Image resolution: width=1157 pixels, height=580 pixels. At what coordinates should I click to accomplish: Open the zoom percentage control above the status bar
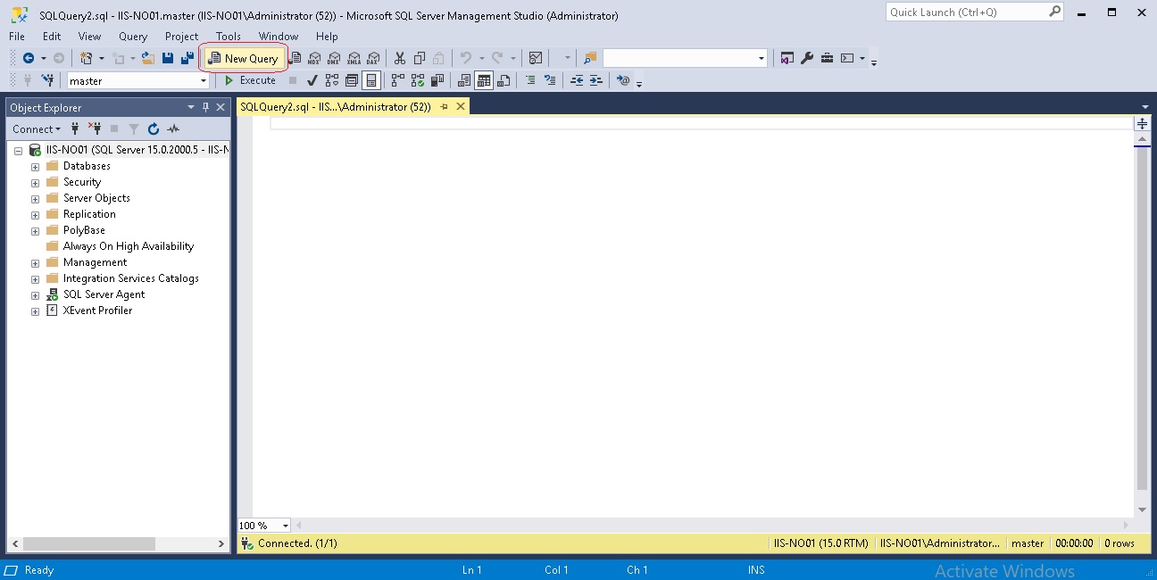[x=262, y=525]
